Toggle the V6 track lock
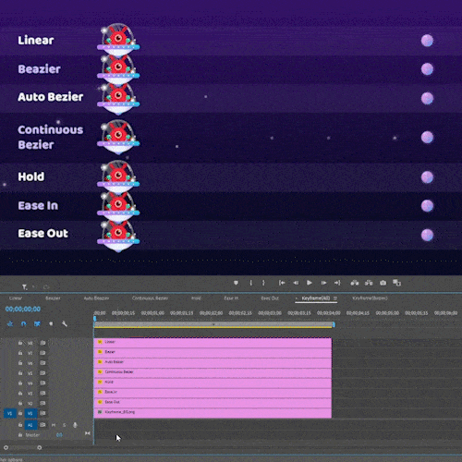The width and height of the screenshot is (462, 462). click(20, 363)
